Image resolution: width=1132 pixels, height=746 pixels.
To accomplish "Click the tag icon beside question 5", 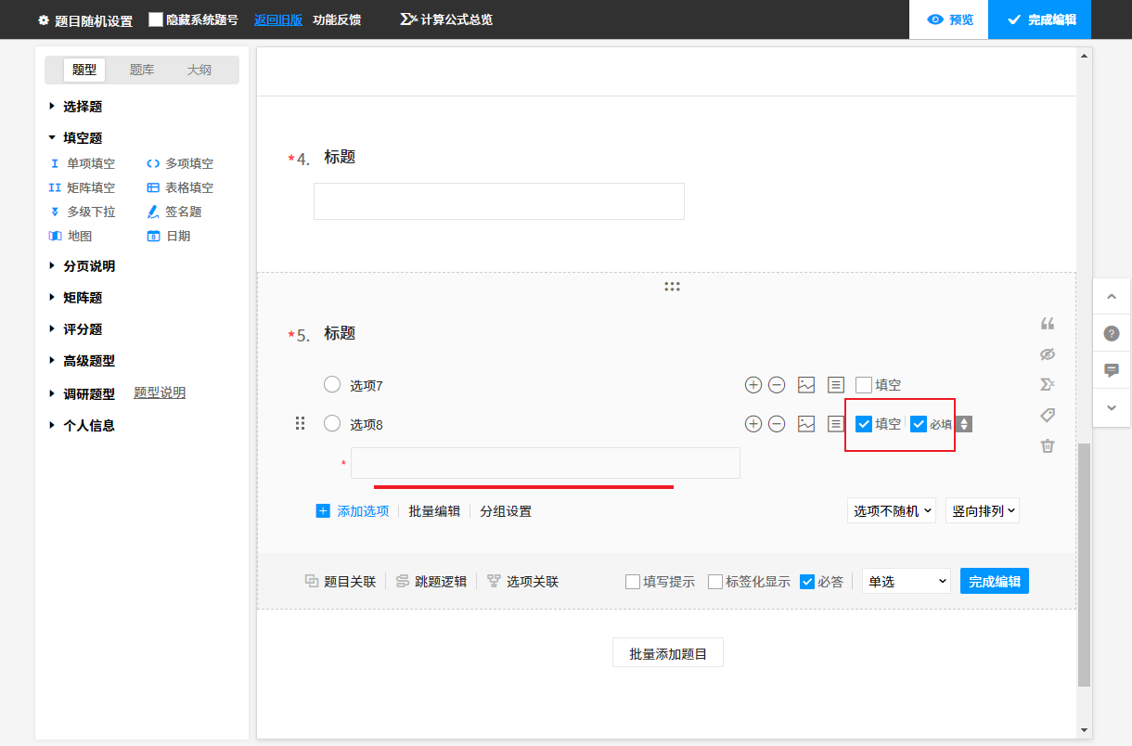I will pos(1048,415).
